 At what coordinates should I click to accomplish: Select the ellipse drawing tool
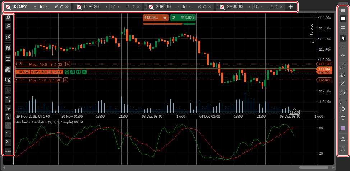(342, 109)
